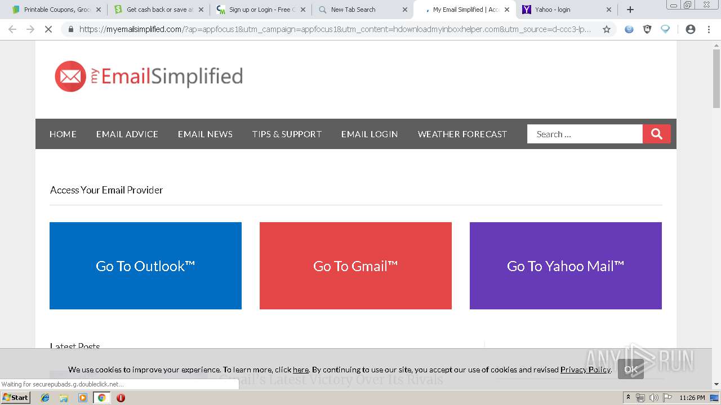The width and height of the screenshot is (721, 405).
Task: Open Windows Start menu
Action: pos(15,397)
